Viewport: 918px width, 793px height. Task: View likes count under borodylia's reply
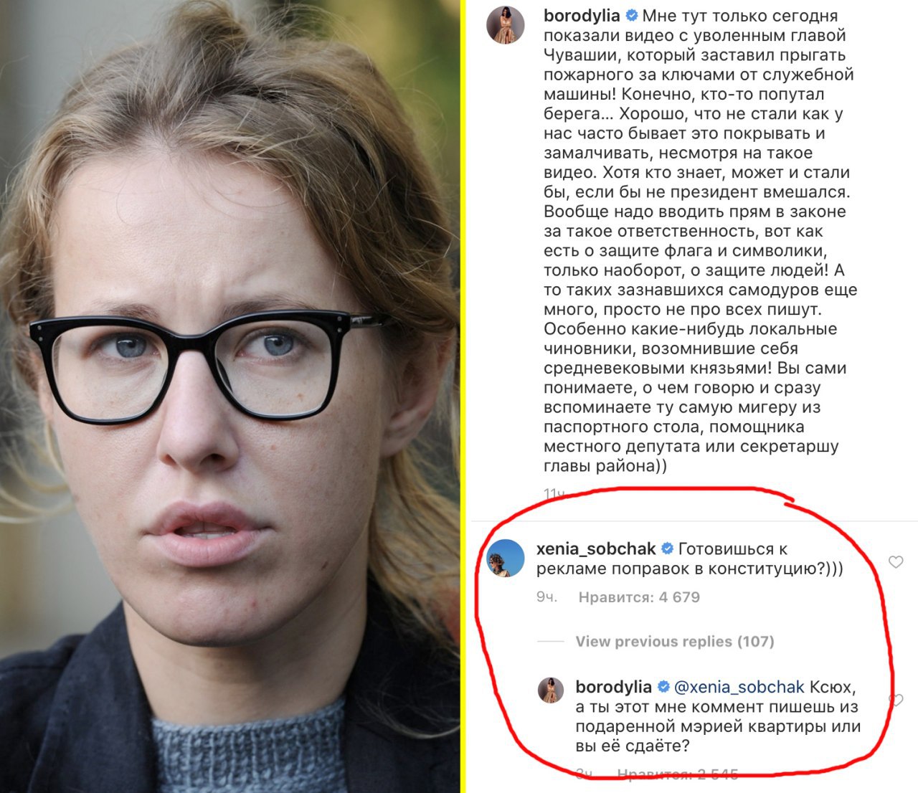coord(678,774)
